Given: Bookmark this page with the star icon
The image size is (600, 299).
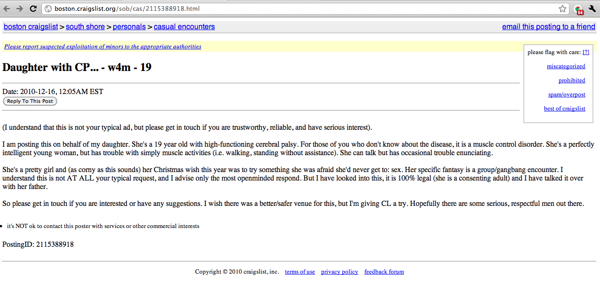Looking at the screenshot, I should click(562, 8).
